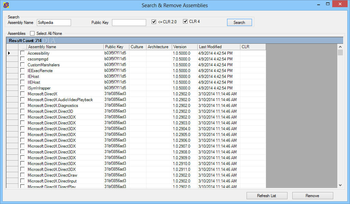Check the Microsoft.DirectX.DirectInput row checkbox
350x204 pixels.
(x=22, y=181)
